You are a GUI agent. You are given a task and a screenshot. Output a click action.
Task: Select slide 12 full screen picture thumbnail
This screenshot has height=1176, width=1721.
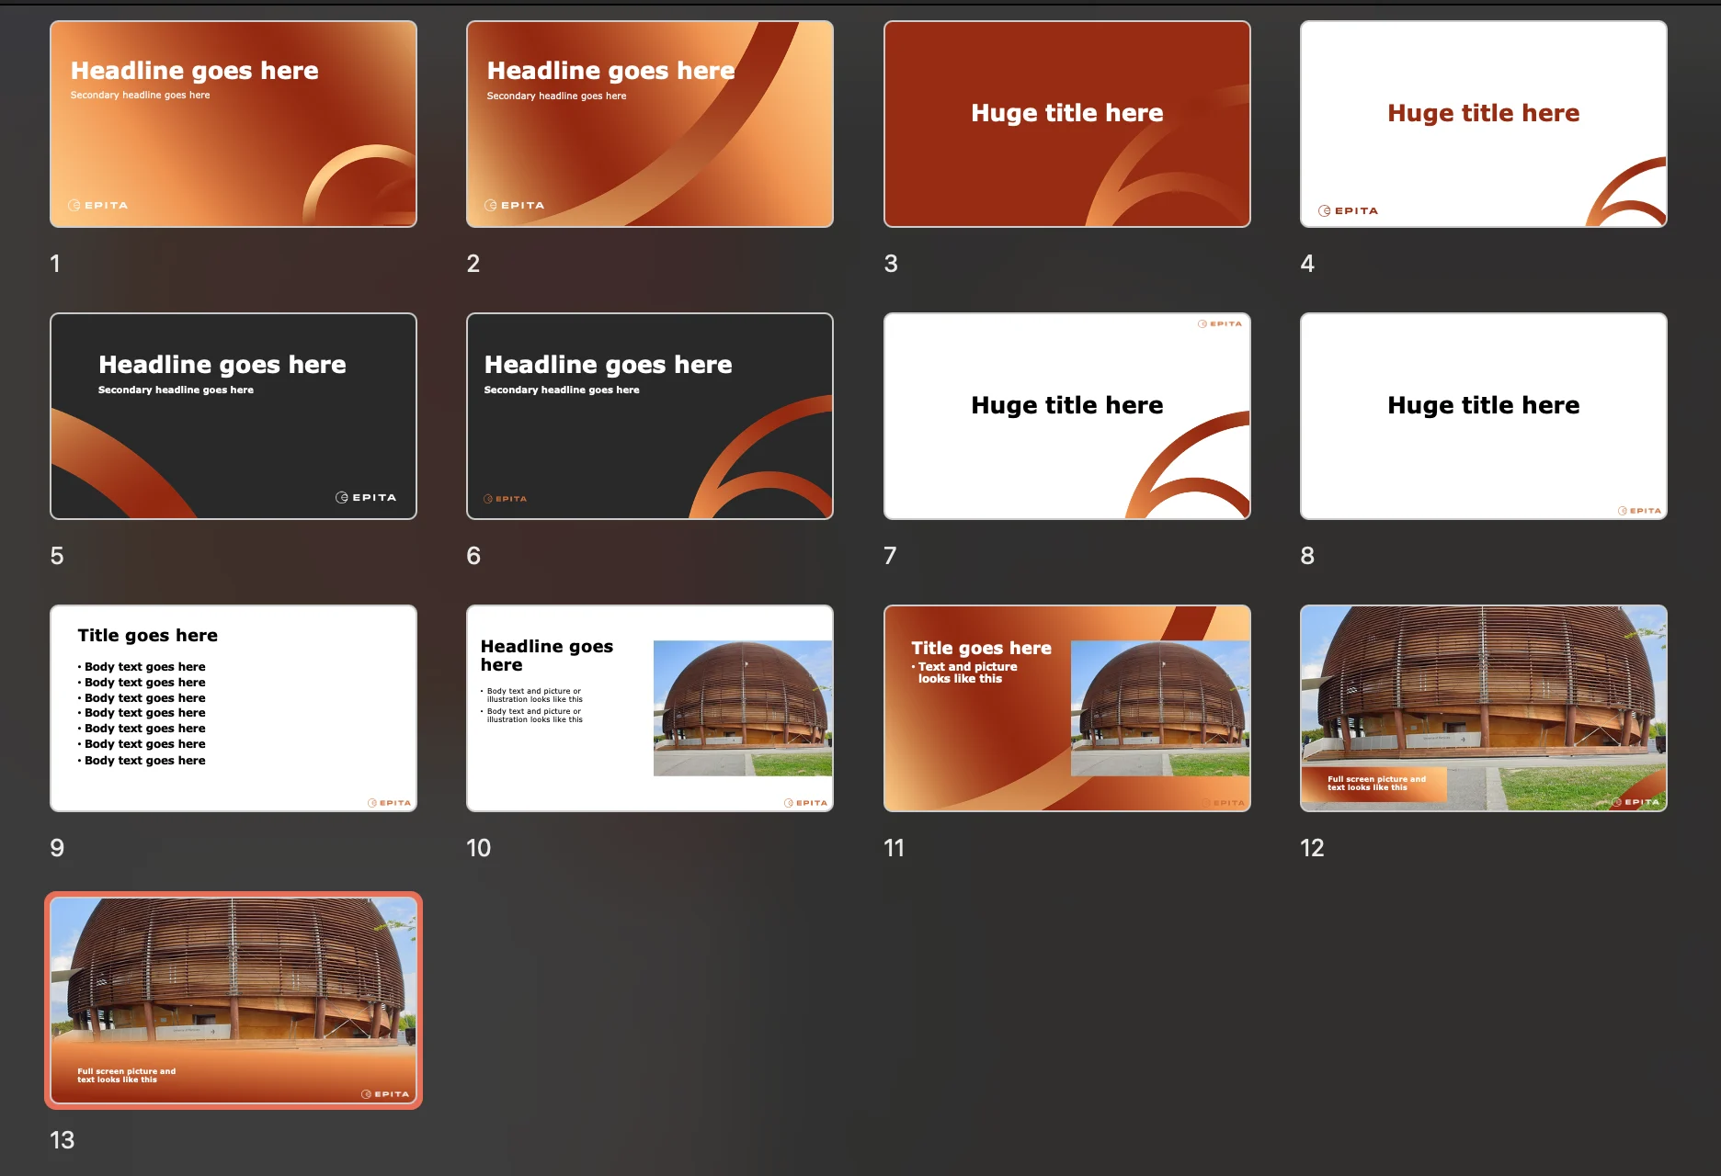(x=1484, y=708)
